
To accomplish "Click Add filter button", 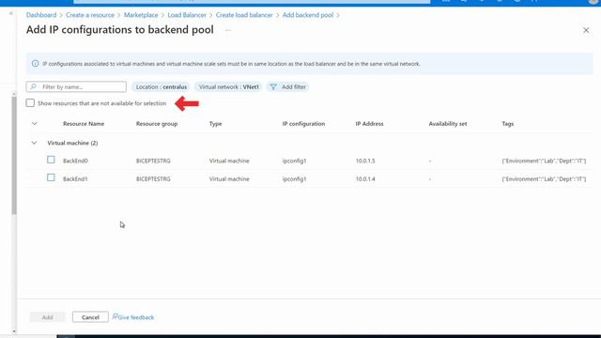I will tap(288, 87).
